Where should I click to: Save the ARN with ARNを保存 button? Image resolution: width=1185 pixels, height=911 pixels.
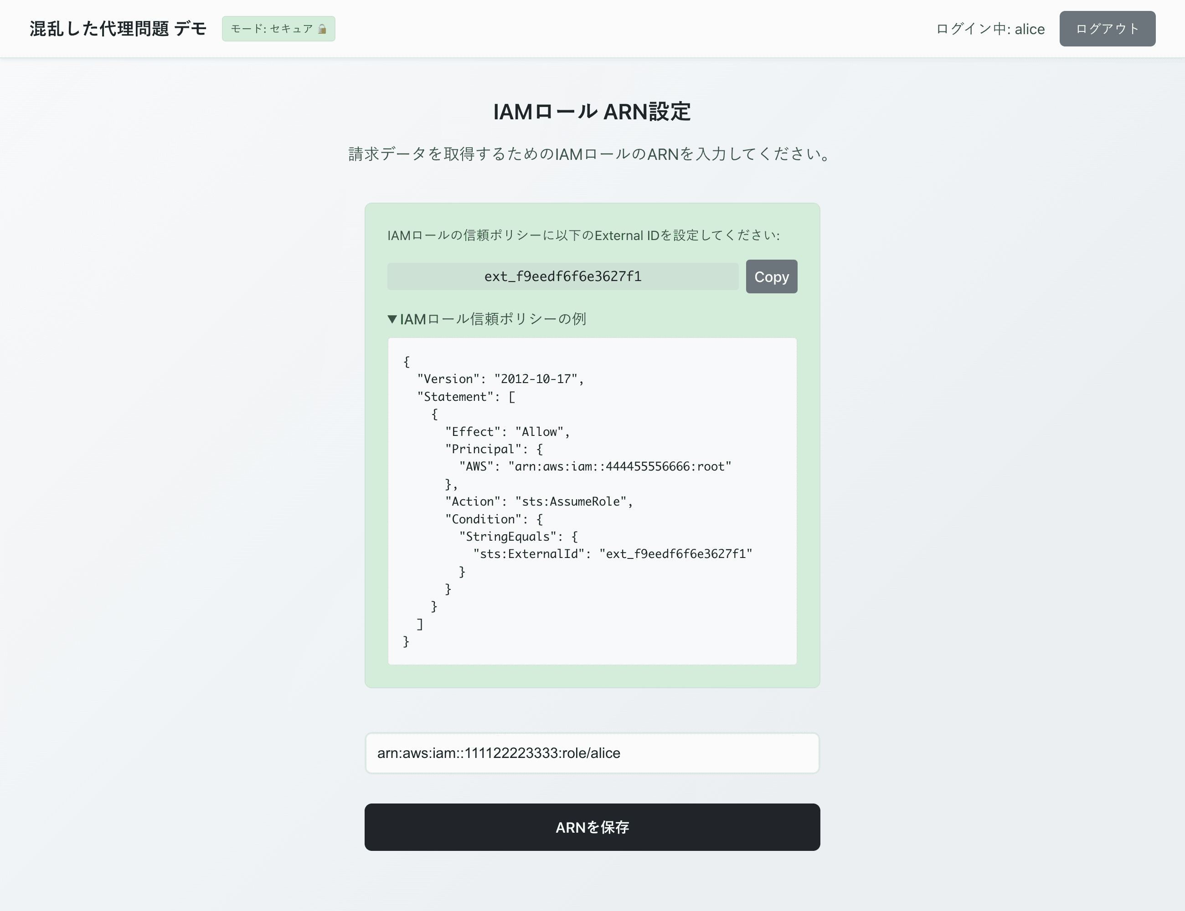[592, 827]
